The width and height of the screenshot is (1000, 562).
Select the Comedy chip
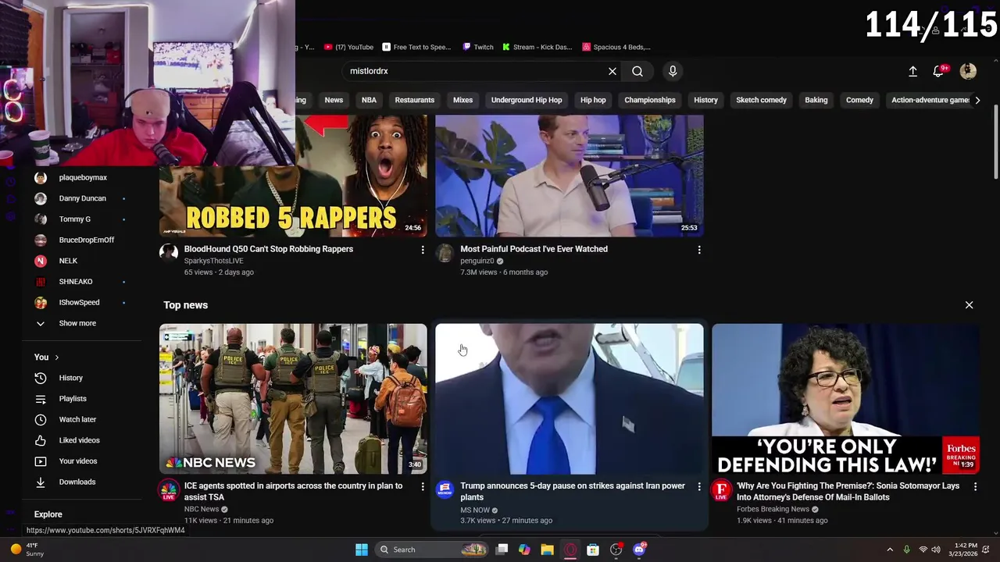859,100
